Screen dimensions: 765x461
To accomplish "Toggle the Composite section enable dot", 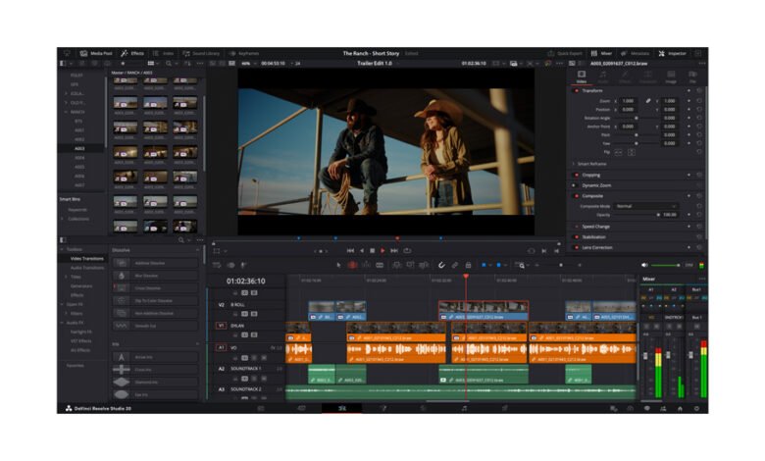I will tap(576, 196).
